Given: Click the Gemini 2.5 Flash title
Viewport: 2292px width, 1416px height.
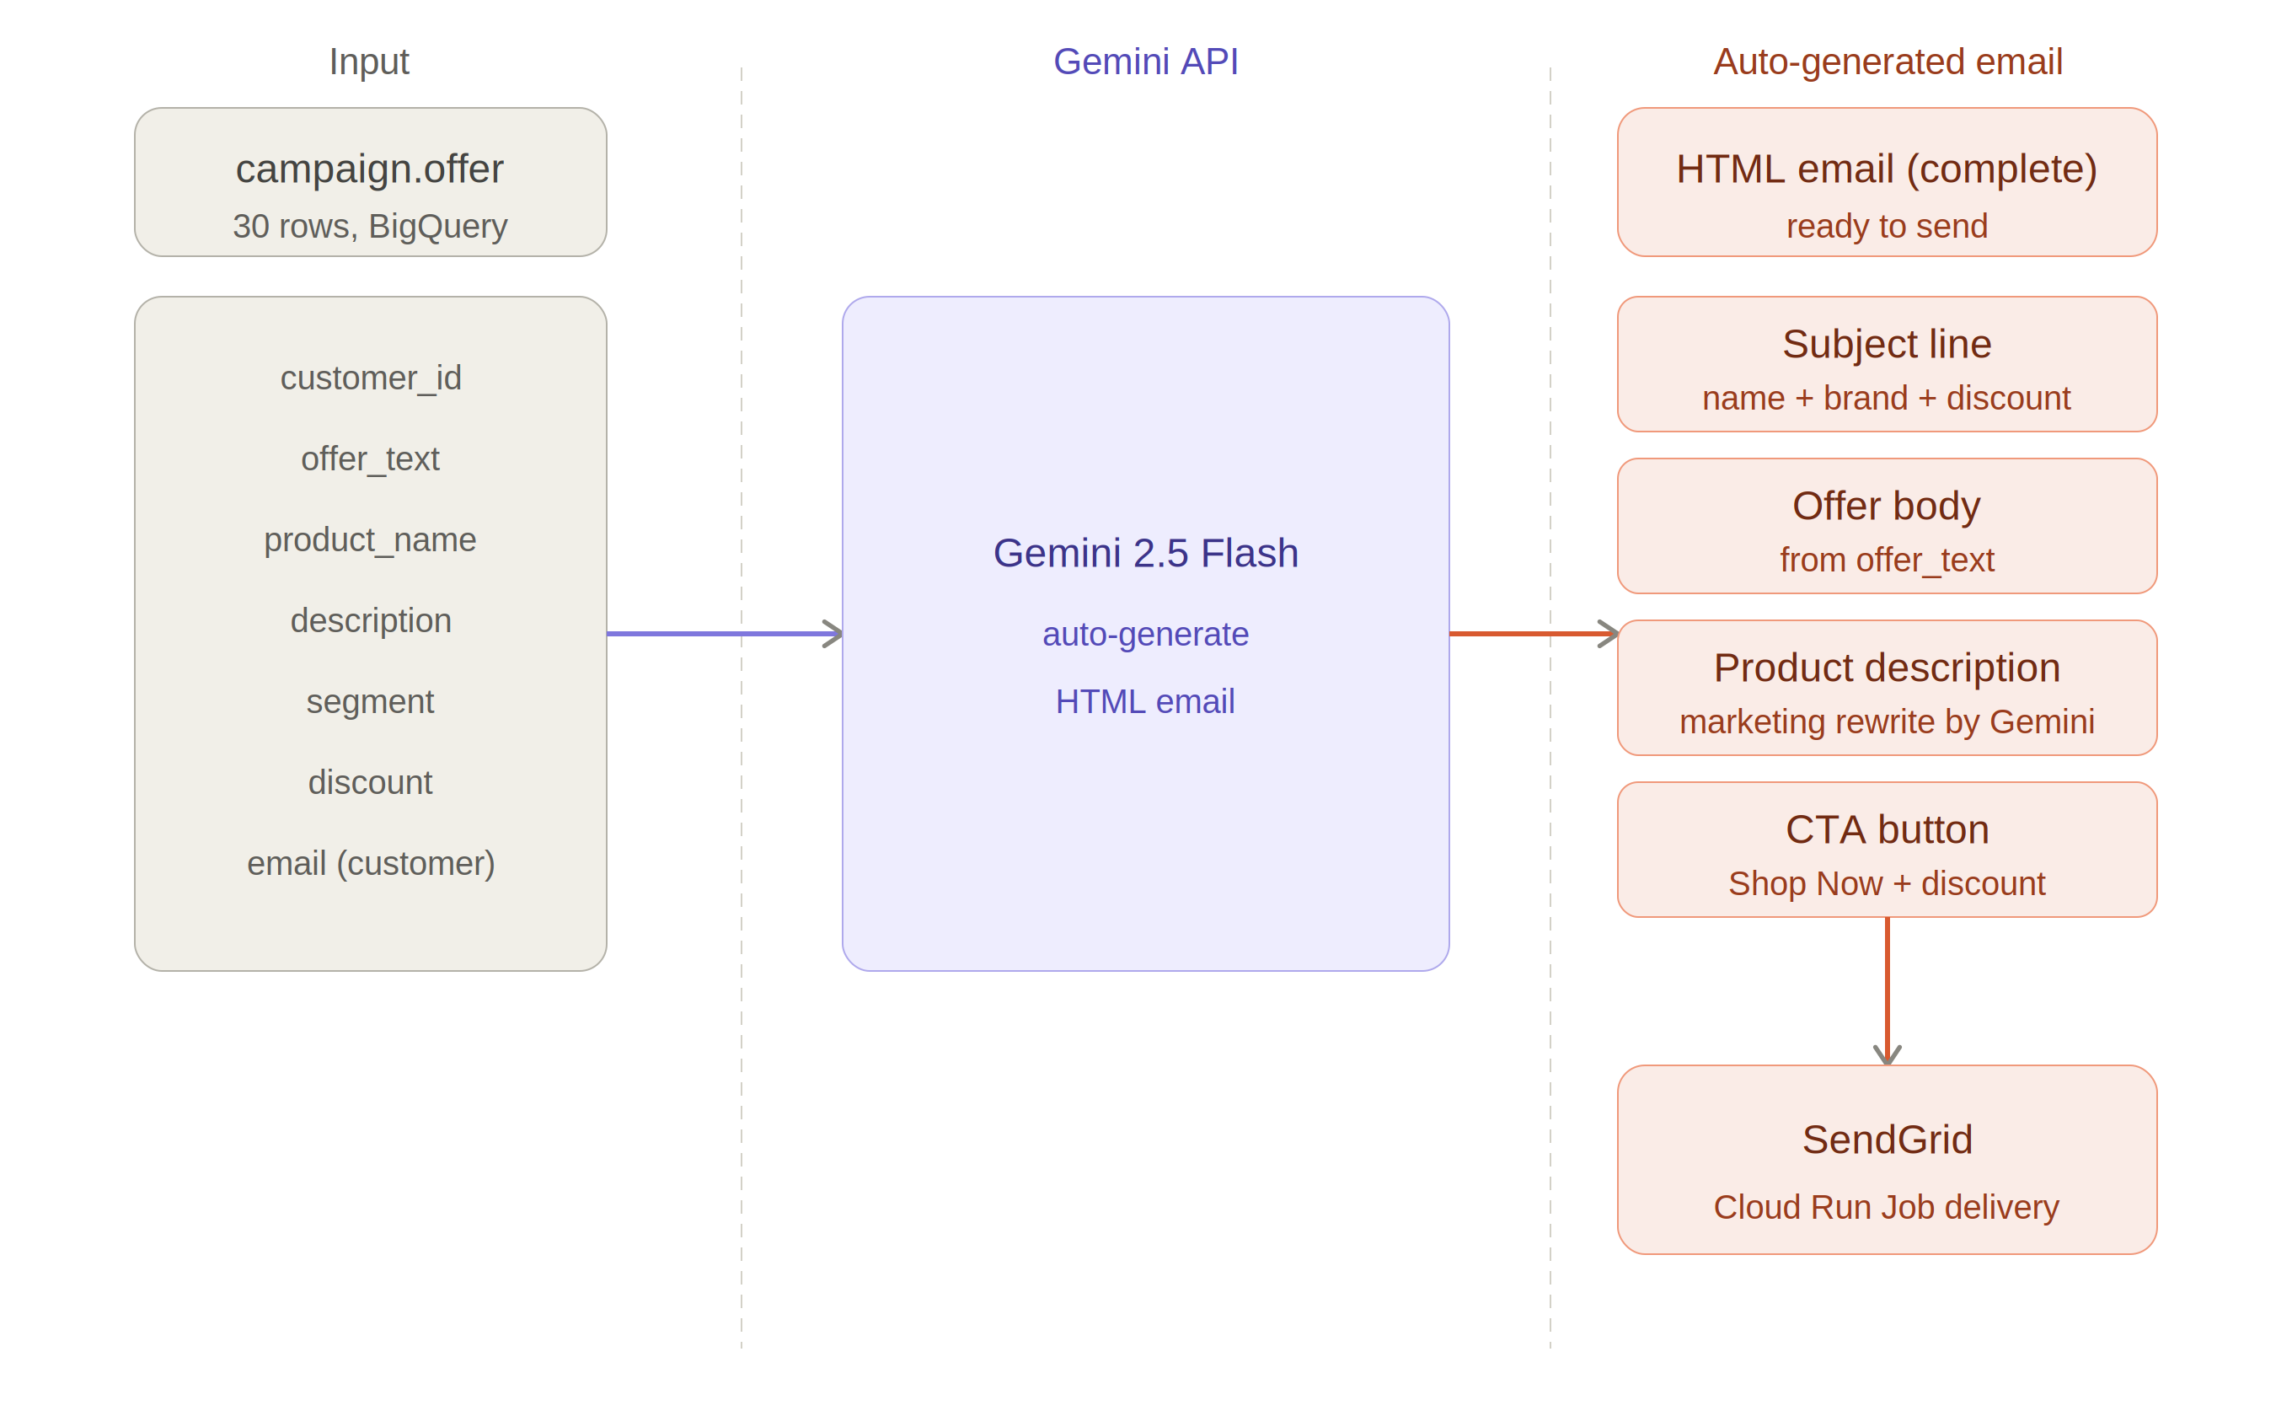Looking at the screenshot, I should coord(1145,554).
